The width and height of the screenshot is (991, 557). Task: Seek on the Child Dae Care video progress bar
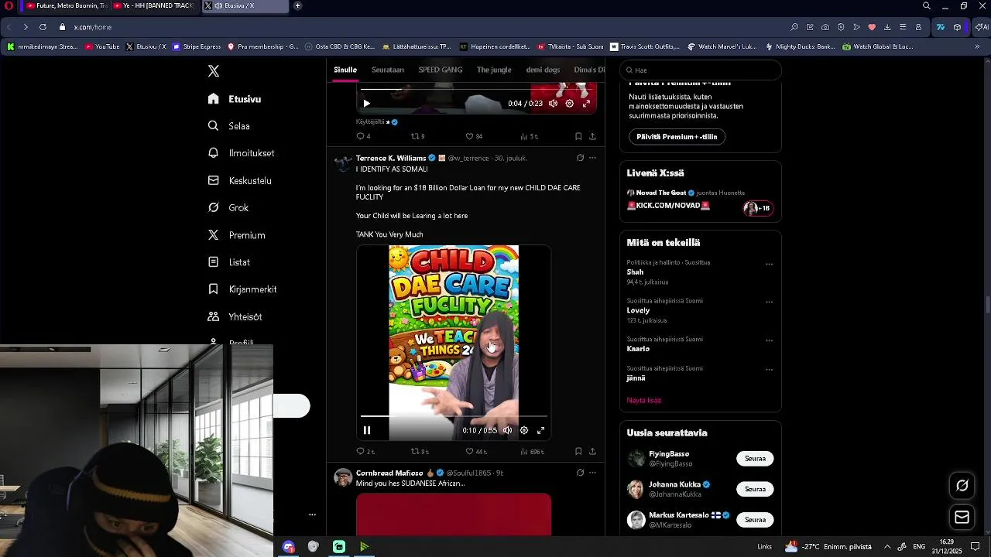tap(454, 416)
